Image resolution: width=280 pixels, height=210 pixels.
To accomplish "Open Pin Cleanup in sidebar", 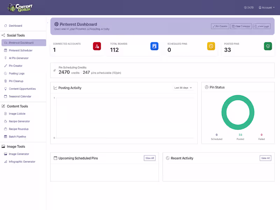I will (x=16, y=81).
